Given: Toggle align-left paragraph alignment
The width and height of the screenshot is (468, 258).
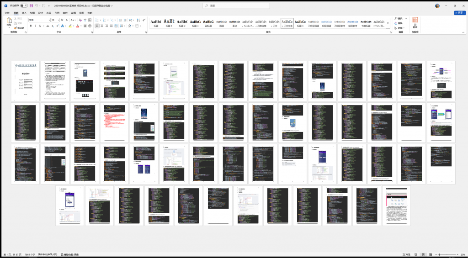Looking at the screenshot, I should coord(97,26).
